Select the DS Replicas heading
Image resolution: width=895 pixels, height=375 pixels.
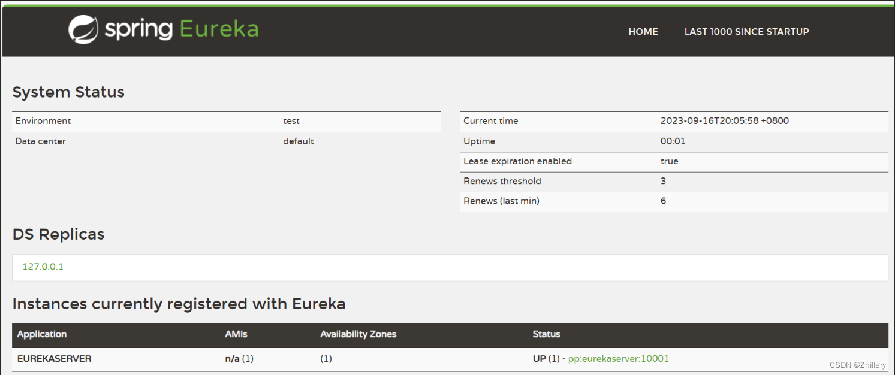(58, 234)
